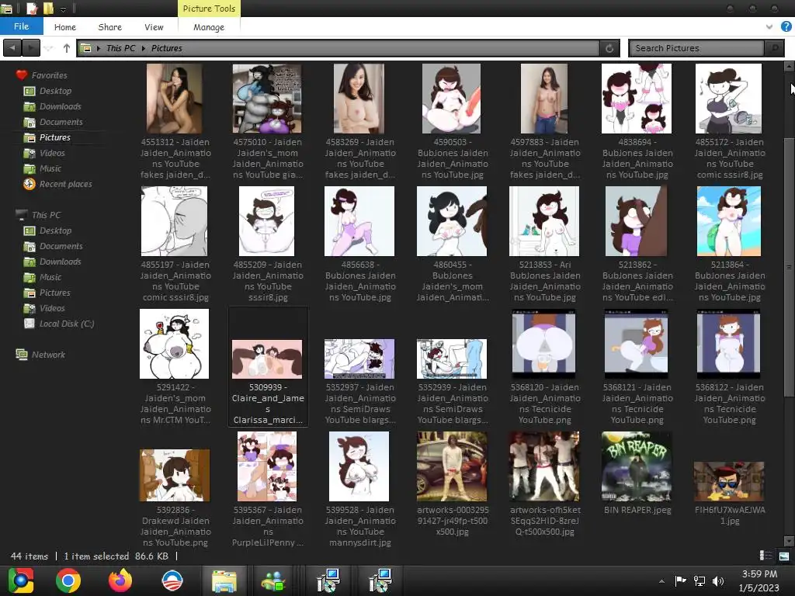Open the File ribbon menu
The image size is (795, 596).
click(x=21, y=26)
